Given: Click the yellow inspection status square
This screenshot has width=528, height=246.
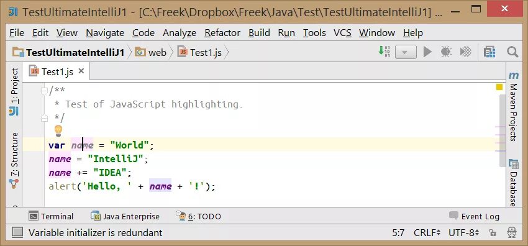Looking at the screenshot, I should coord(499,87).
